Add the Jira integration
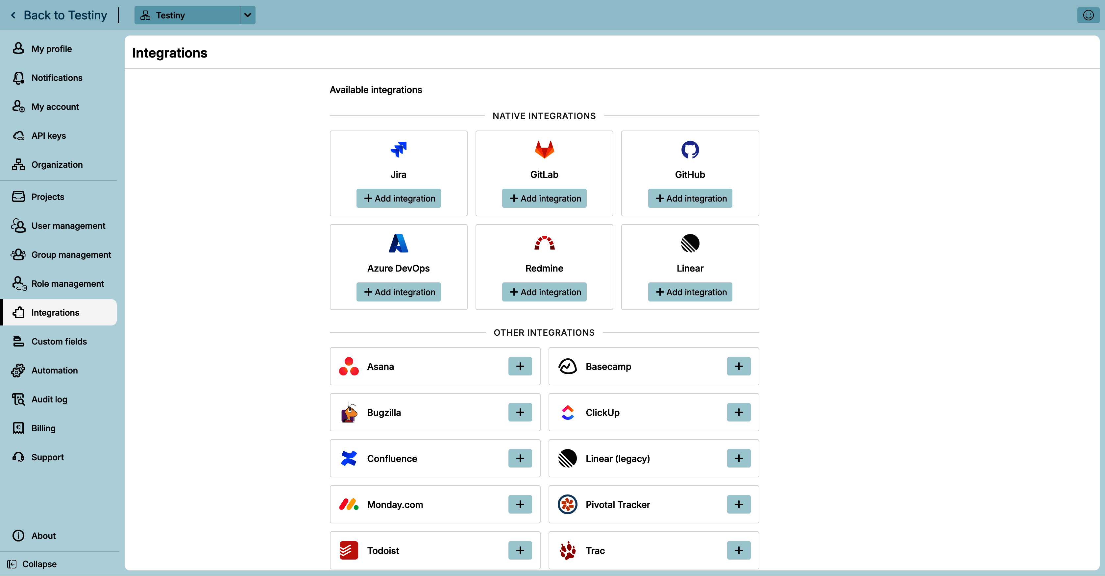Screen dimensions: 1105x576 pyautogui.click(x=399, y=198)
